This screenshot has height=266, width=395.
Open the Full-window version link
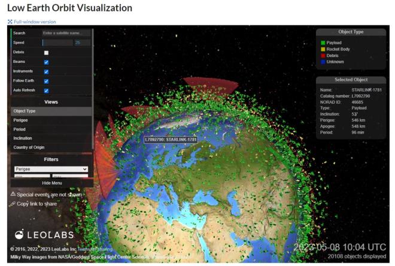(35, 22)
